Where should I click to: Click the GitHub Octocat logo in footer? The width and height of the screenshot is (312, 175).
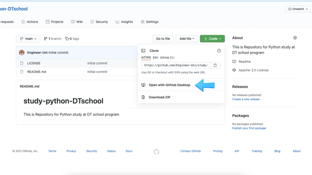[x=156, y=152]
